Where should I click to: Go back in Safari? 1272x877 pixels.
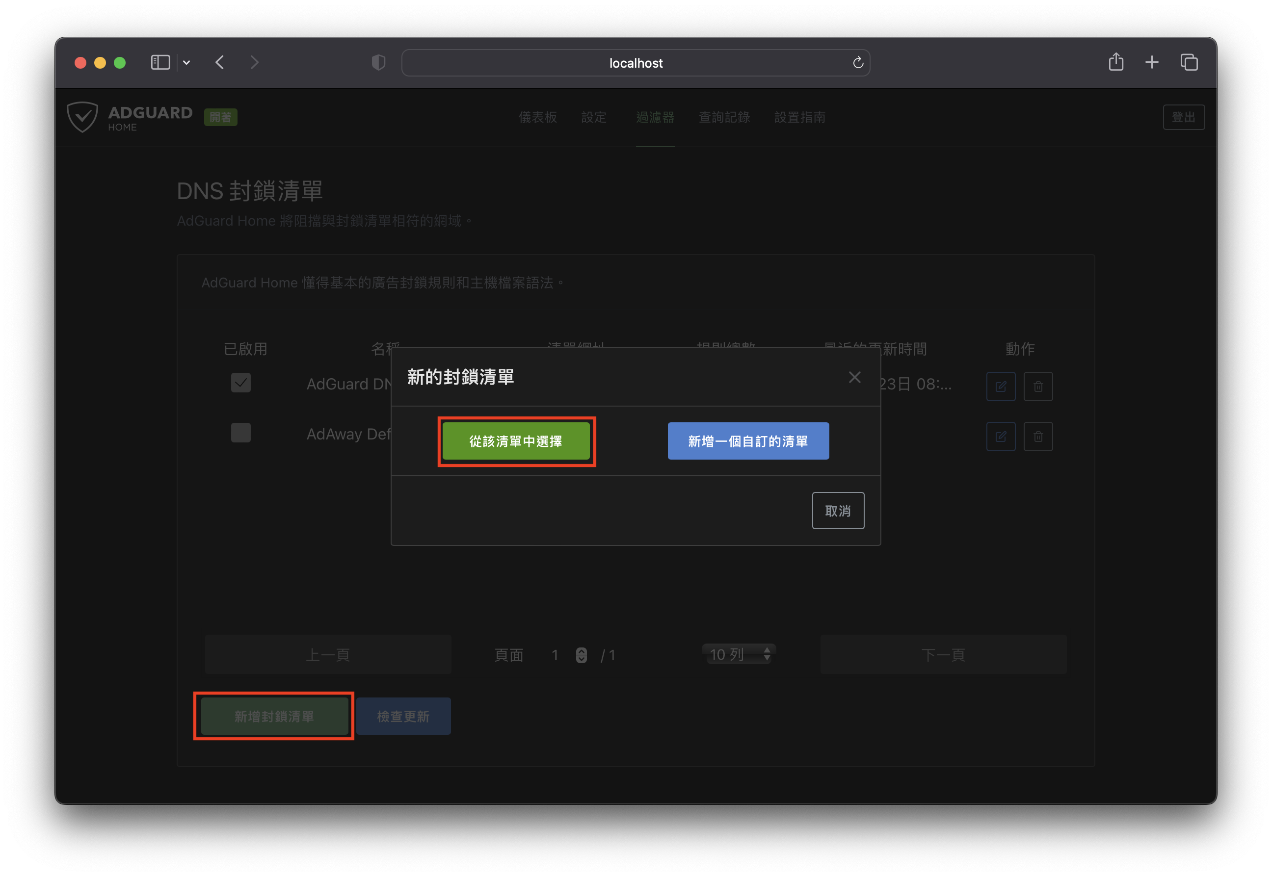point(220,63)
